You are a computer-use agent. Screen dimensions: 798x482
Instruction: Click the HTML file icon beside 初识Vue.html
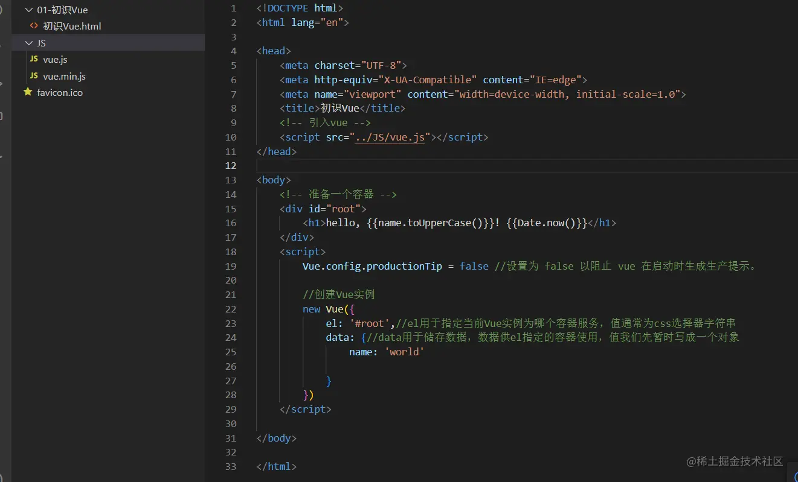[x=34, y=27]
